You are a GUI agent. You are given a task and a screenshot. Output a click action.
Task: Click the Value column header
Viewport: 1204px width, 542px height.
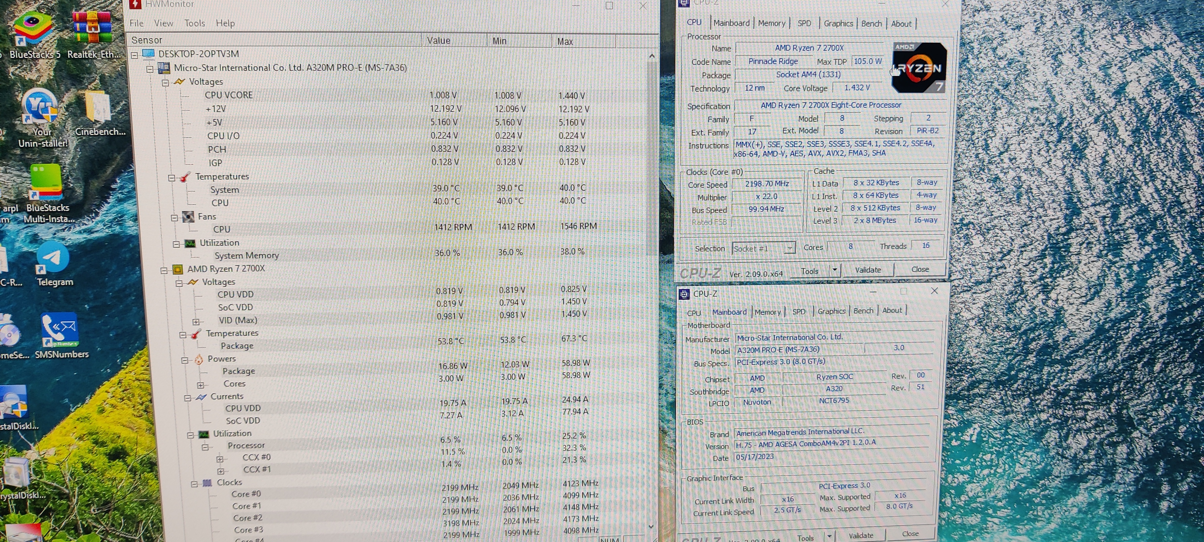[x=454, y=41]
